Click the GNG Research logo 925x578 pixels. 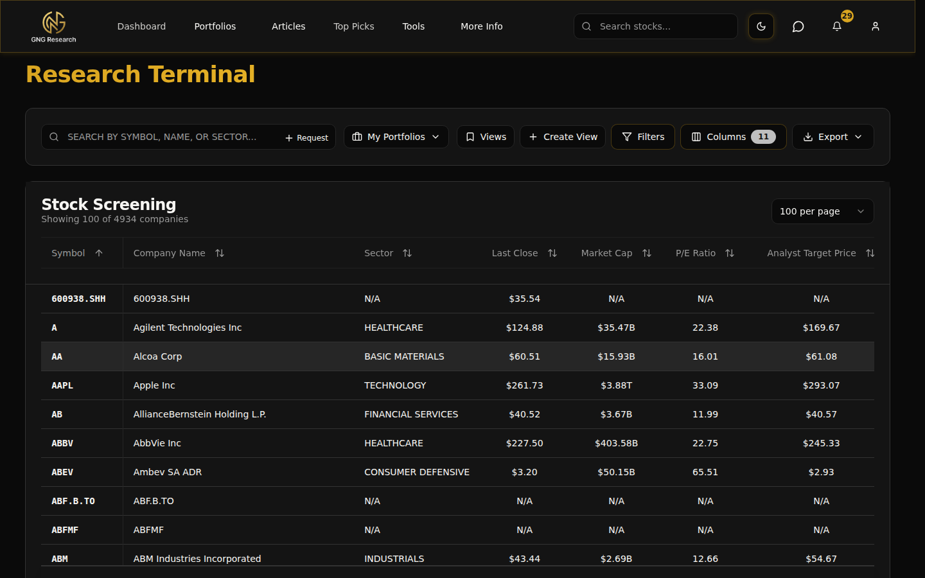pyautogui.click(x=53, y=26)
